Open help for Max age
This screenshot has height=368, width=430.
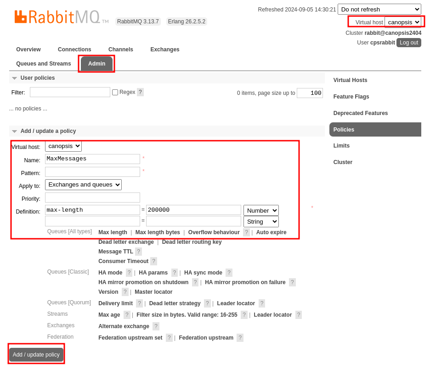[x=127, y=315]
